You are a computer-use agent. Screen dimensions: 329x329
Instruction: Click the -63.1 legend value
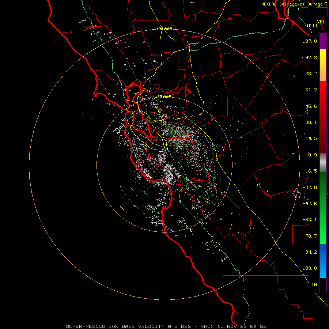310,220
